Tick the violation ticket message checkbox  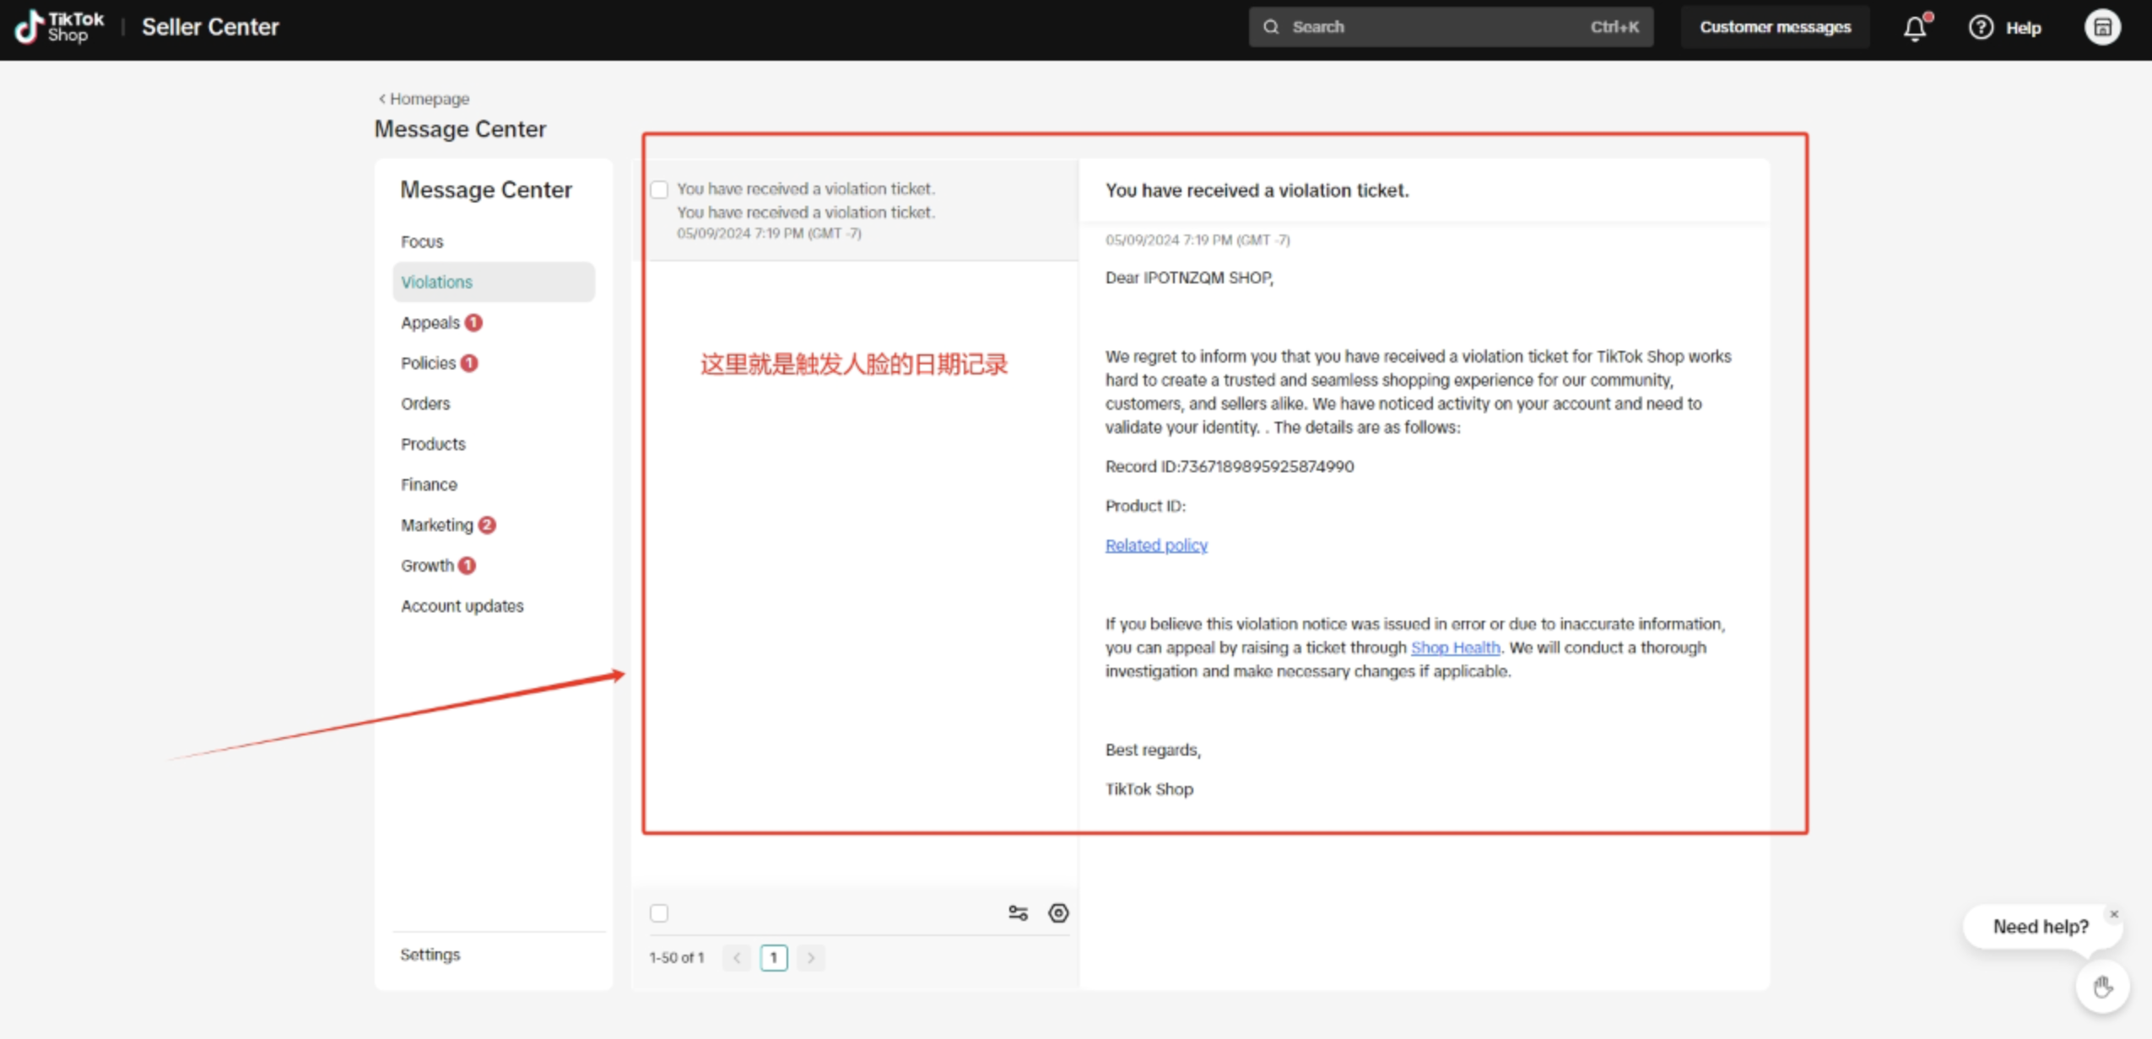[659, 190]
